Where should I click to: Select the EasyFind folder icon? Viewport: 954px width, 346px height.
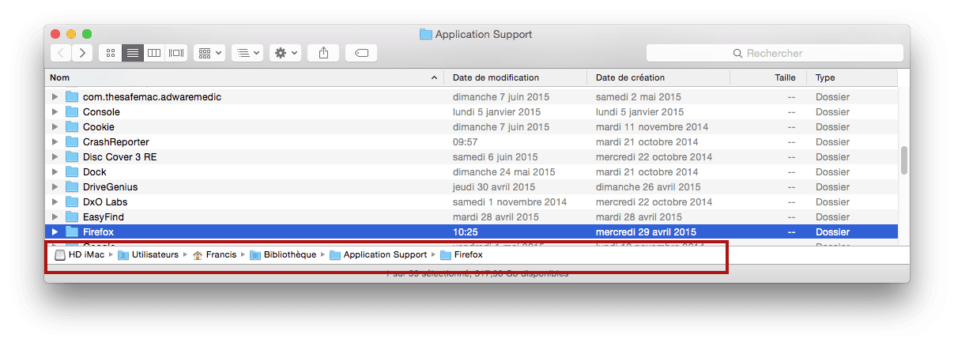[72, 217]
